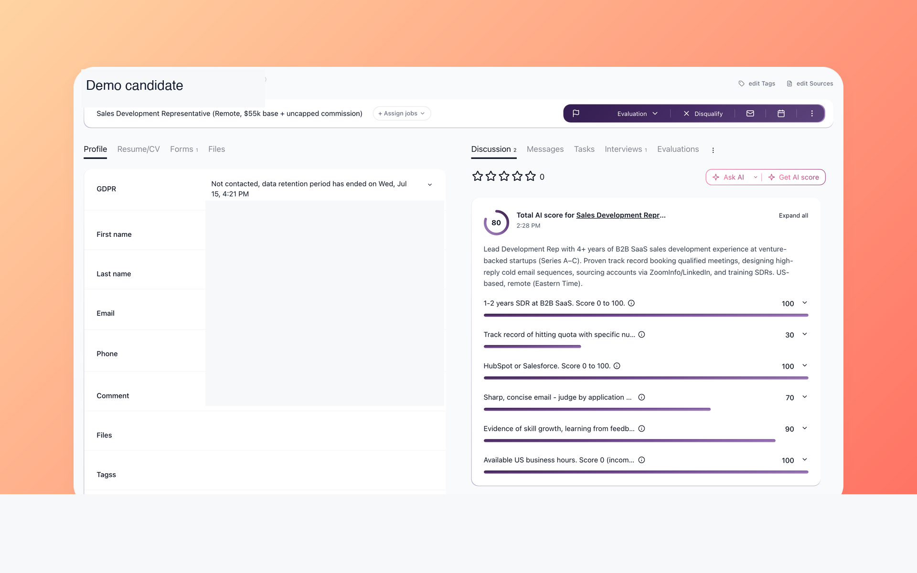Rate candidate two stars
This screenshot has height=573, width=917.
491,177
